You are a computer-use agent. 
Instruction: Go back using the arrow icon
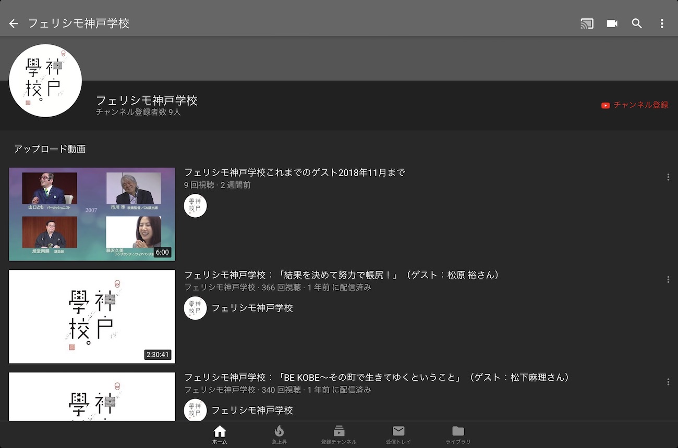click(x=14, y=23)
